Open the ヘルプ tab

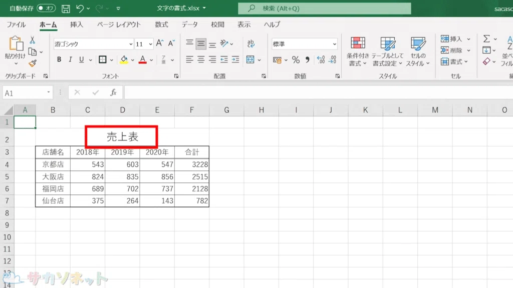point(272,24)
